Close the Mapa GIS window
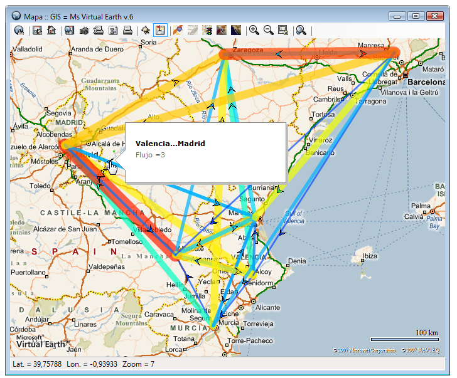This screenshot has width=457, height=378. (435, 16)
